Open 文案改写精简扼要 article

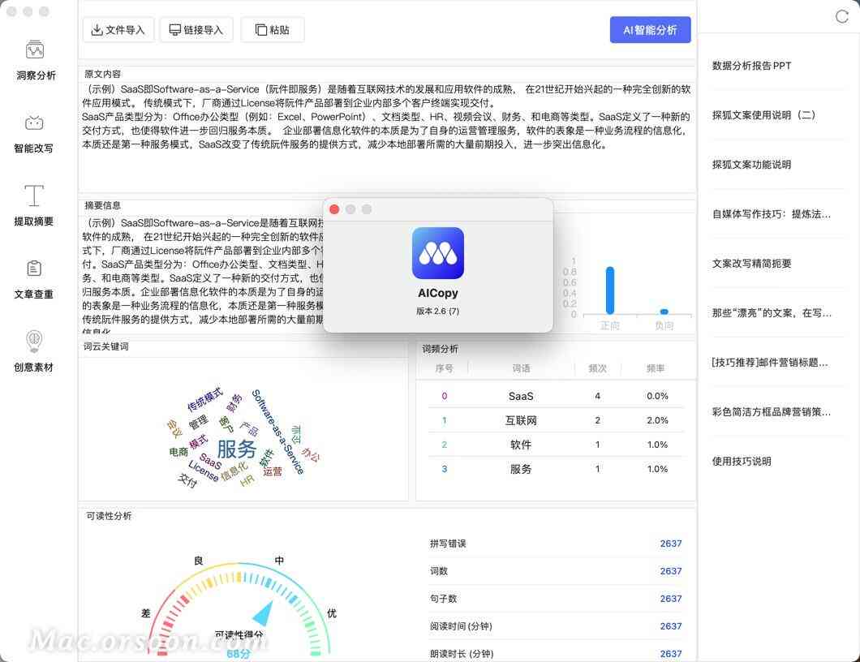pyautogui.click(x=751, y=264)
